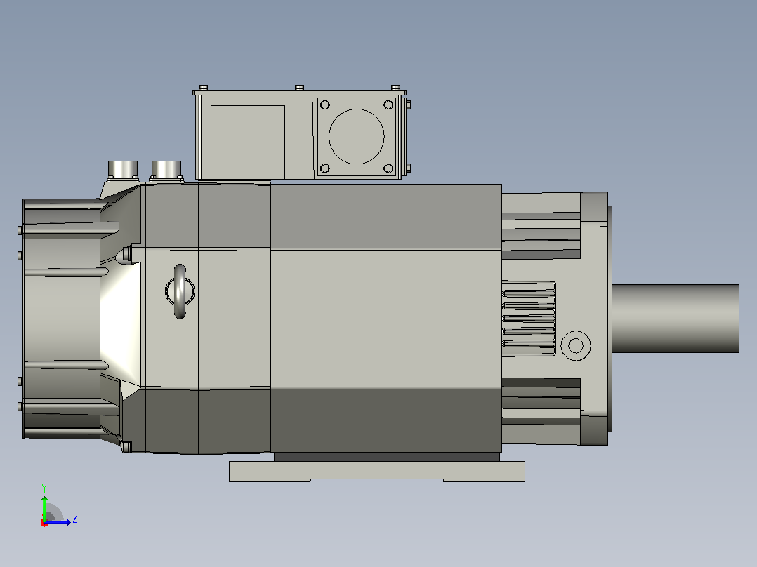Select the front mounting flange near shaft
This screenshot has height=567, width=757.
594,319
